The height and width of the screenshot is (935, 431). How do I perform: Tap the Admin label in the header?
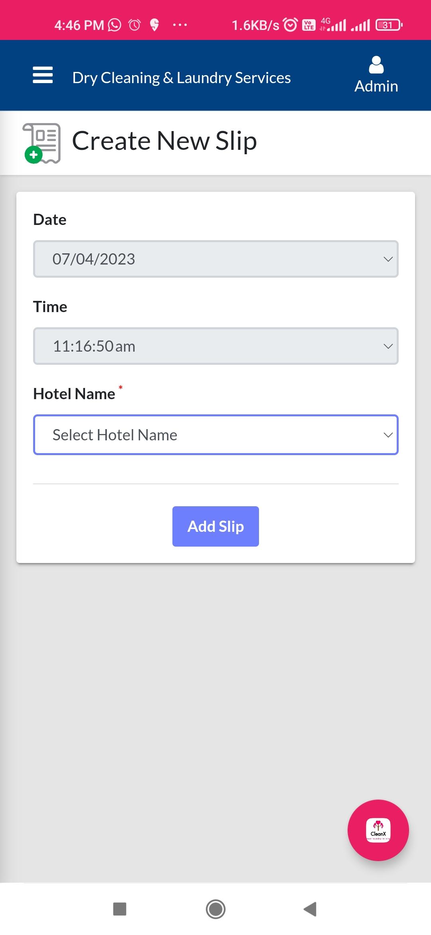tap(376, 86)
